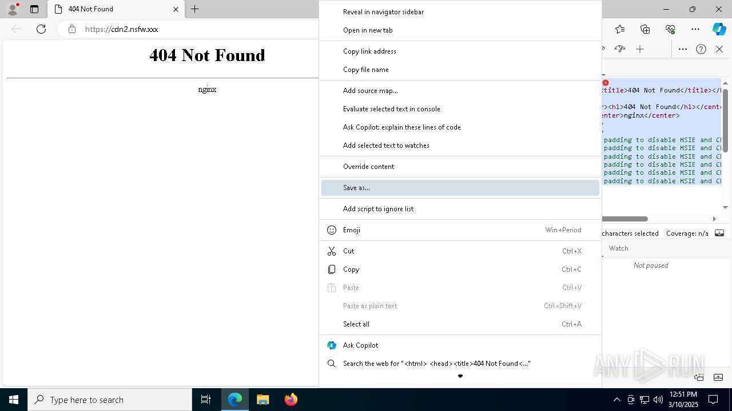Click scrollbar down arrow in source pane
The image size is (732, 411).
pos(726,208)
